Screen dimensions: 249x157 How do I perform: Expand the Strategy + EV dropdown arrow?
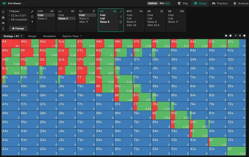(21, 36)
